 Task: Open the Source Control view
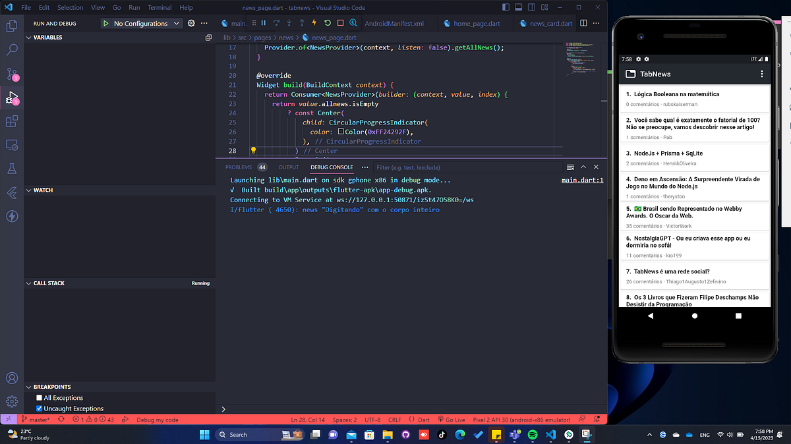click(x=11, y=74)
